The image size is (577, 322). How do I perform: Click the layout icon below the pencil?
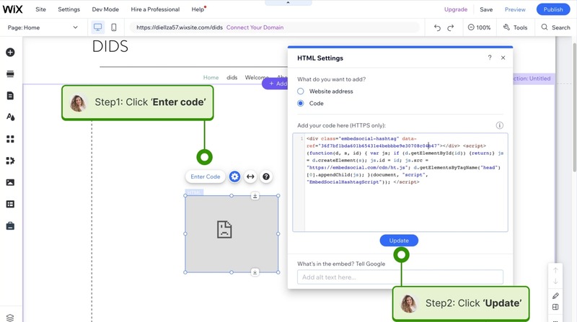[x=555, y=307]
